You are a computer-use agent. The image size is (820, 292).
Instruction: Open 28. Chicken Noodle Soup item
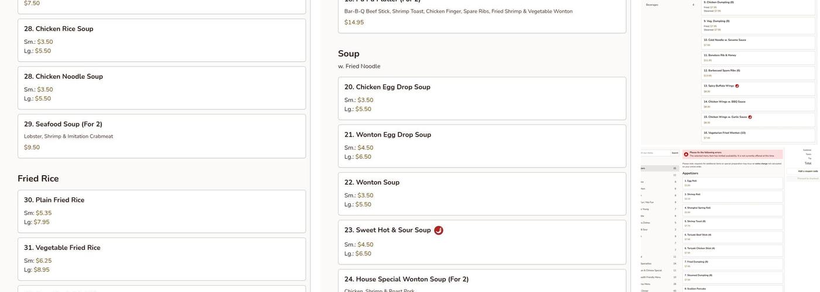[162, 88]
